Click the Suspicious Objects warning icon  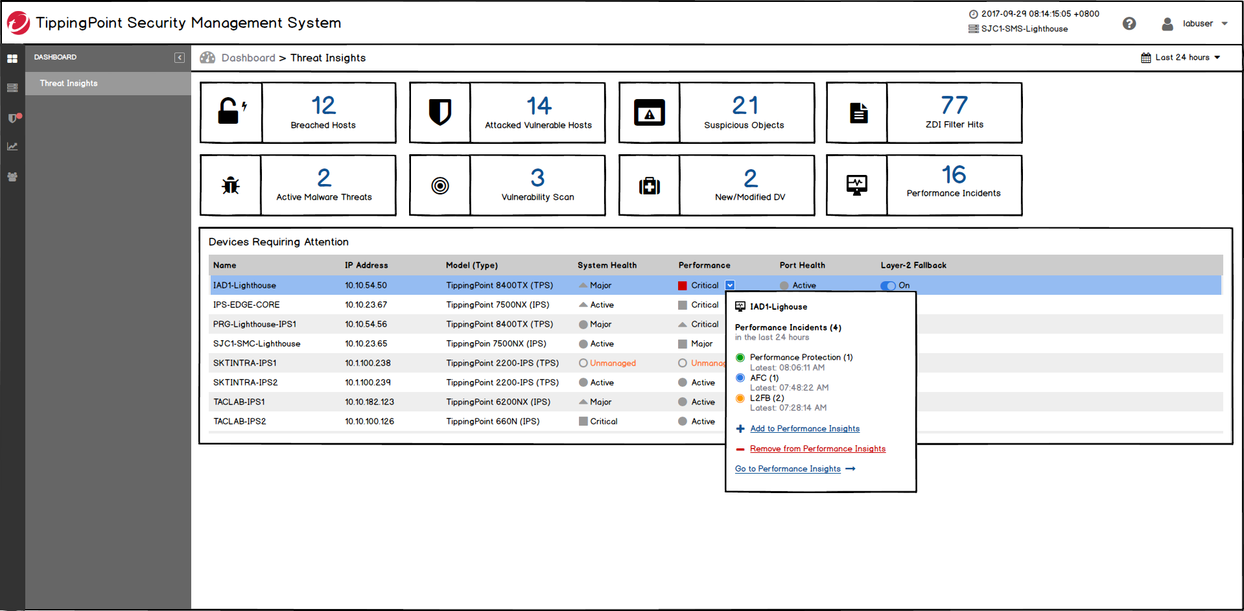[x=650, y=113]
